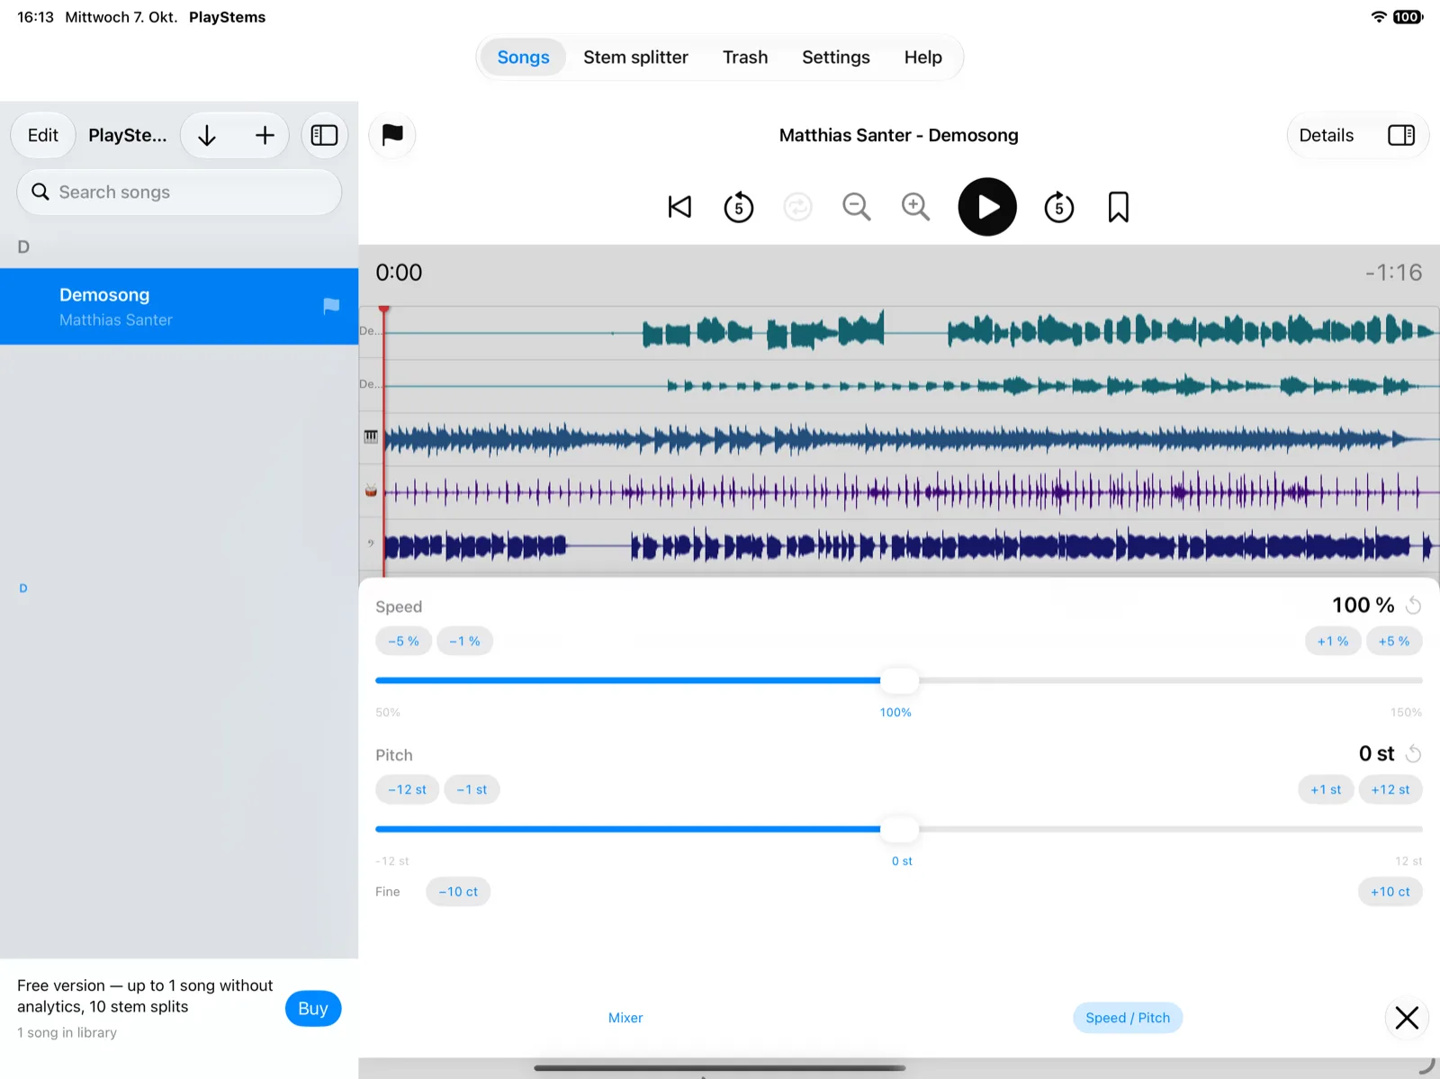Reset pitch to 0 st
The width and height of the screenshot is (1440, 1079).
[x=1414, y=754]
